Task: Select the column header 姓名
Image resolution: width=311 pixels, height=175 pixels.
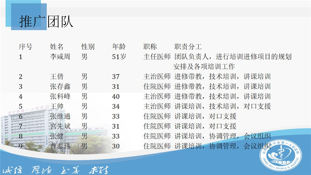Action: click(x=56, y=47)
